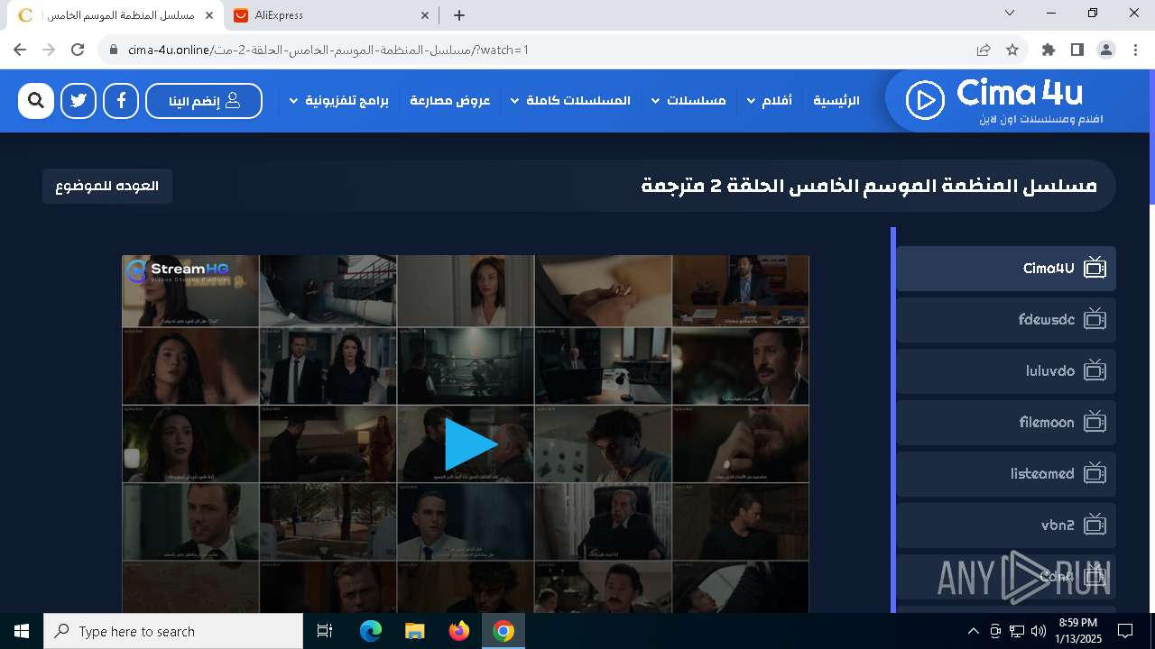The width and height of the screenshot is (1155, 649).
Task: Click the site padlock icon
Action: [x=113, y=50]
